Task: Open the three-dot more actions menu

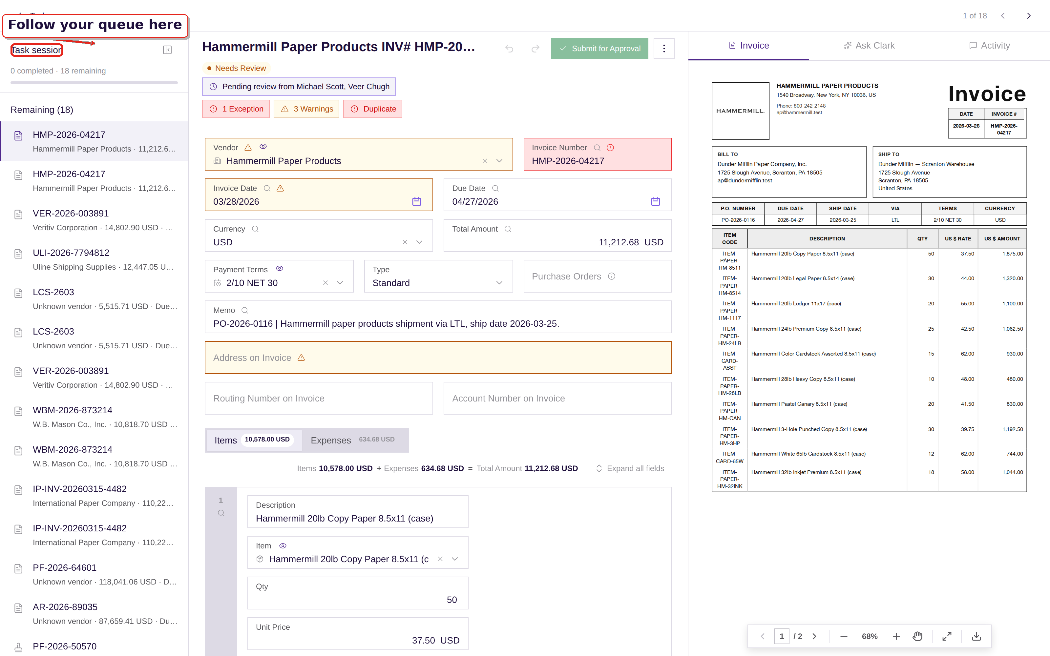Action: pyautogui.click(x=664, y=49)
